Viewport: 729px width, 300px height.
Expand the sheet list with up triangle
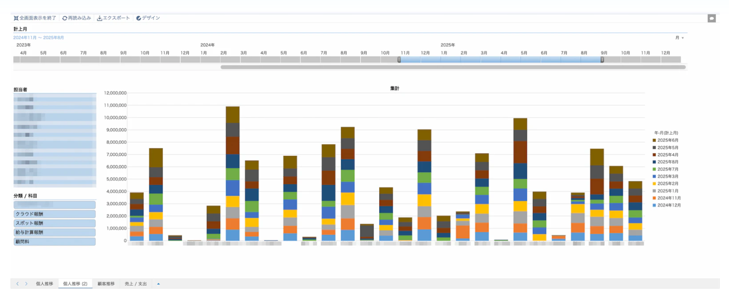pyautogui.click(x=158, y=284)
